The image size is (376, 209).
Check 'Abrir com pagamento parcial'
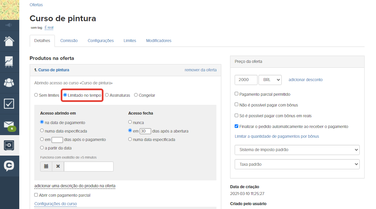tap(36, 195)
